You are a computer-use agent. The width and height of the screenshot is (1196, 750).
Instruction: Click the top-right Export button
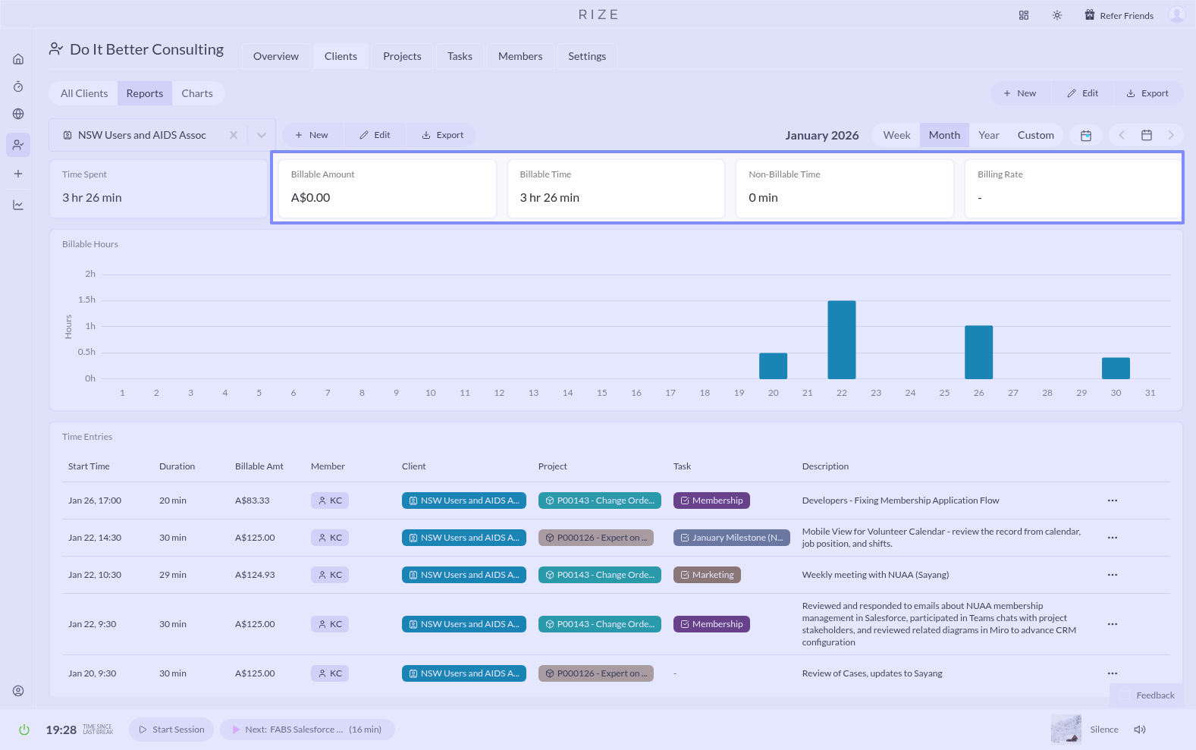[x=1147, y=93]
